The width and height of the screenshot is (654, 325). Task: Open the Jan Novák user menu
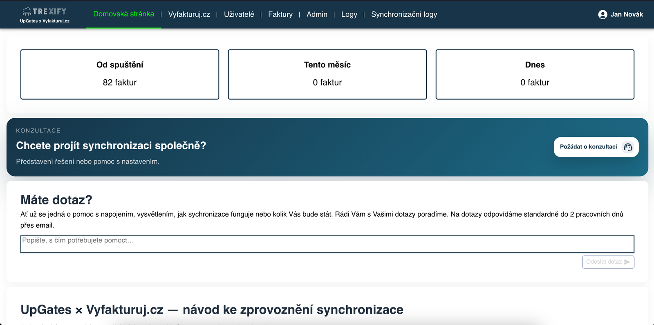coord(620,14)
